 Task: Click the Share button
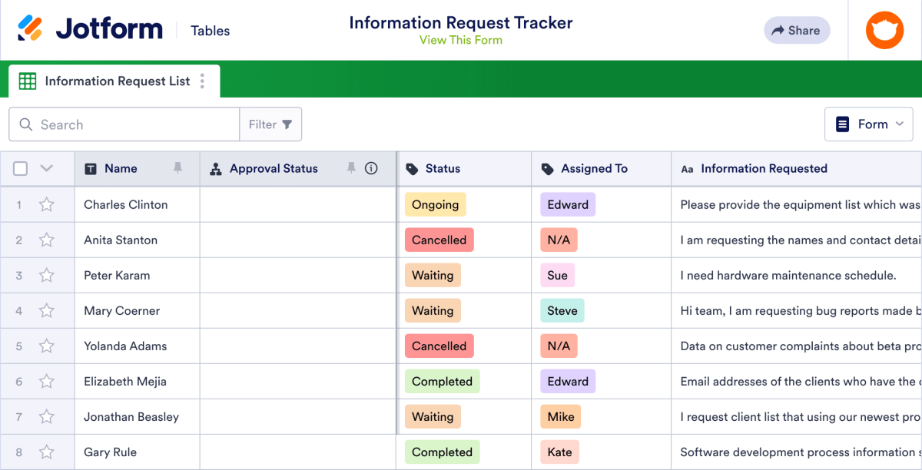[797, 30]
